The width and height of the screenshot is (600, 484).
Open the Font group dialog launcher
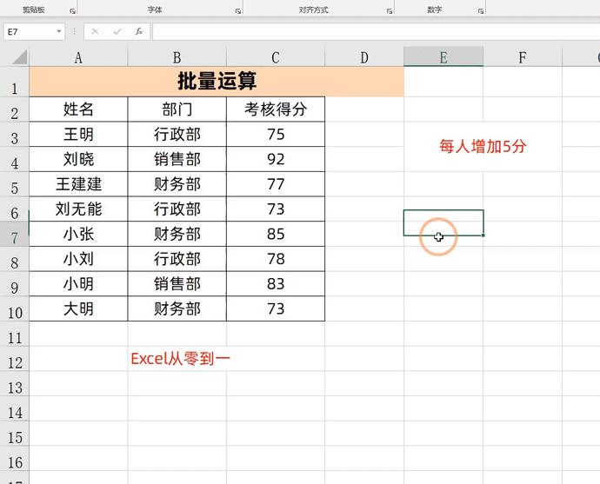click(x=238, y=11)
